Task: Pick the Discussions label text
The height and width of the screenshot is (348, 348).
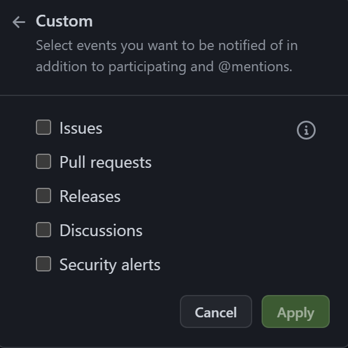Action: pos(101,231)
